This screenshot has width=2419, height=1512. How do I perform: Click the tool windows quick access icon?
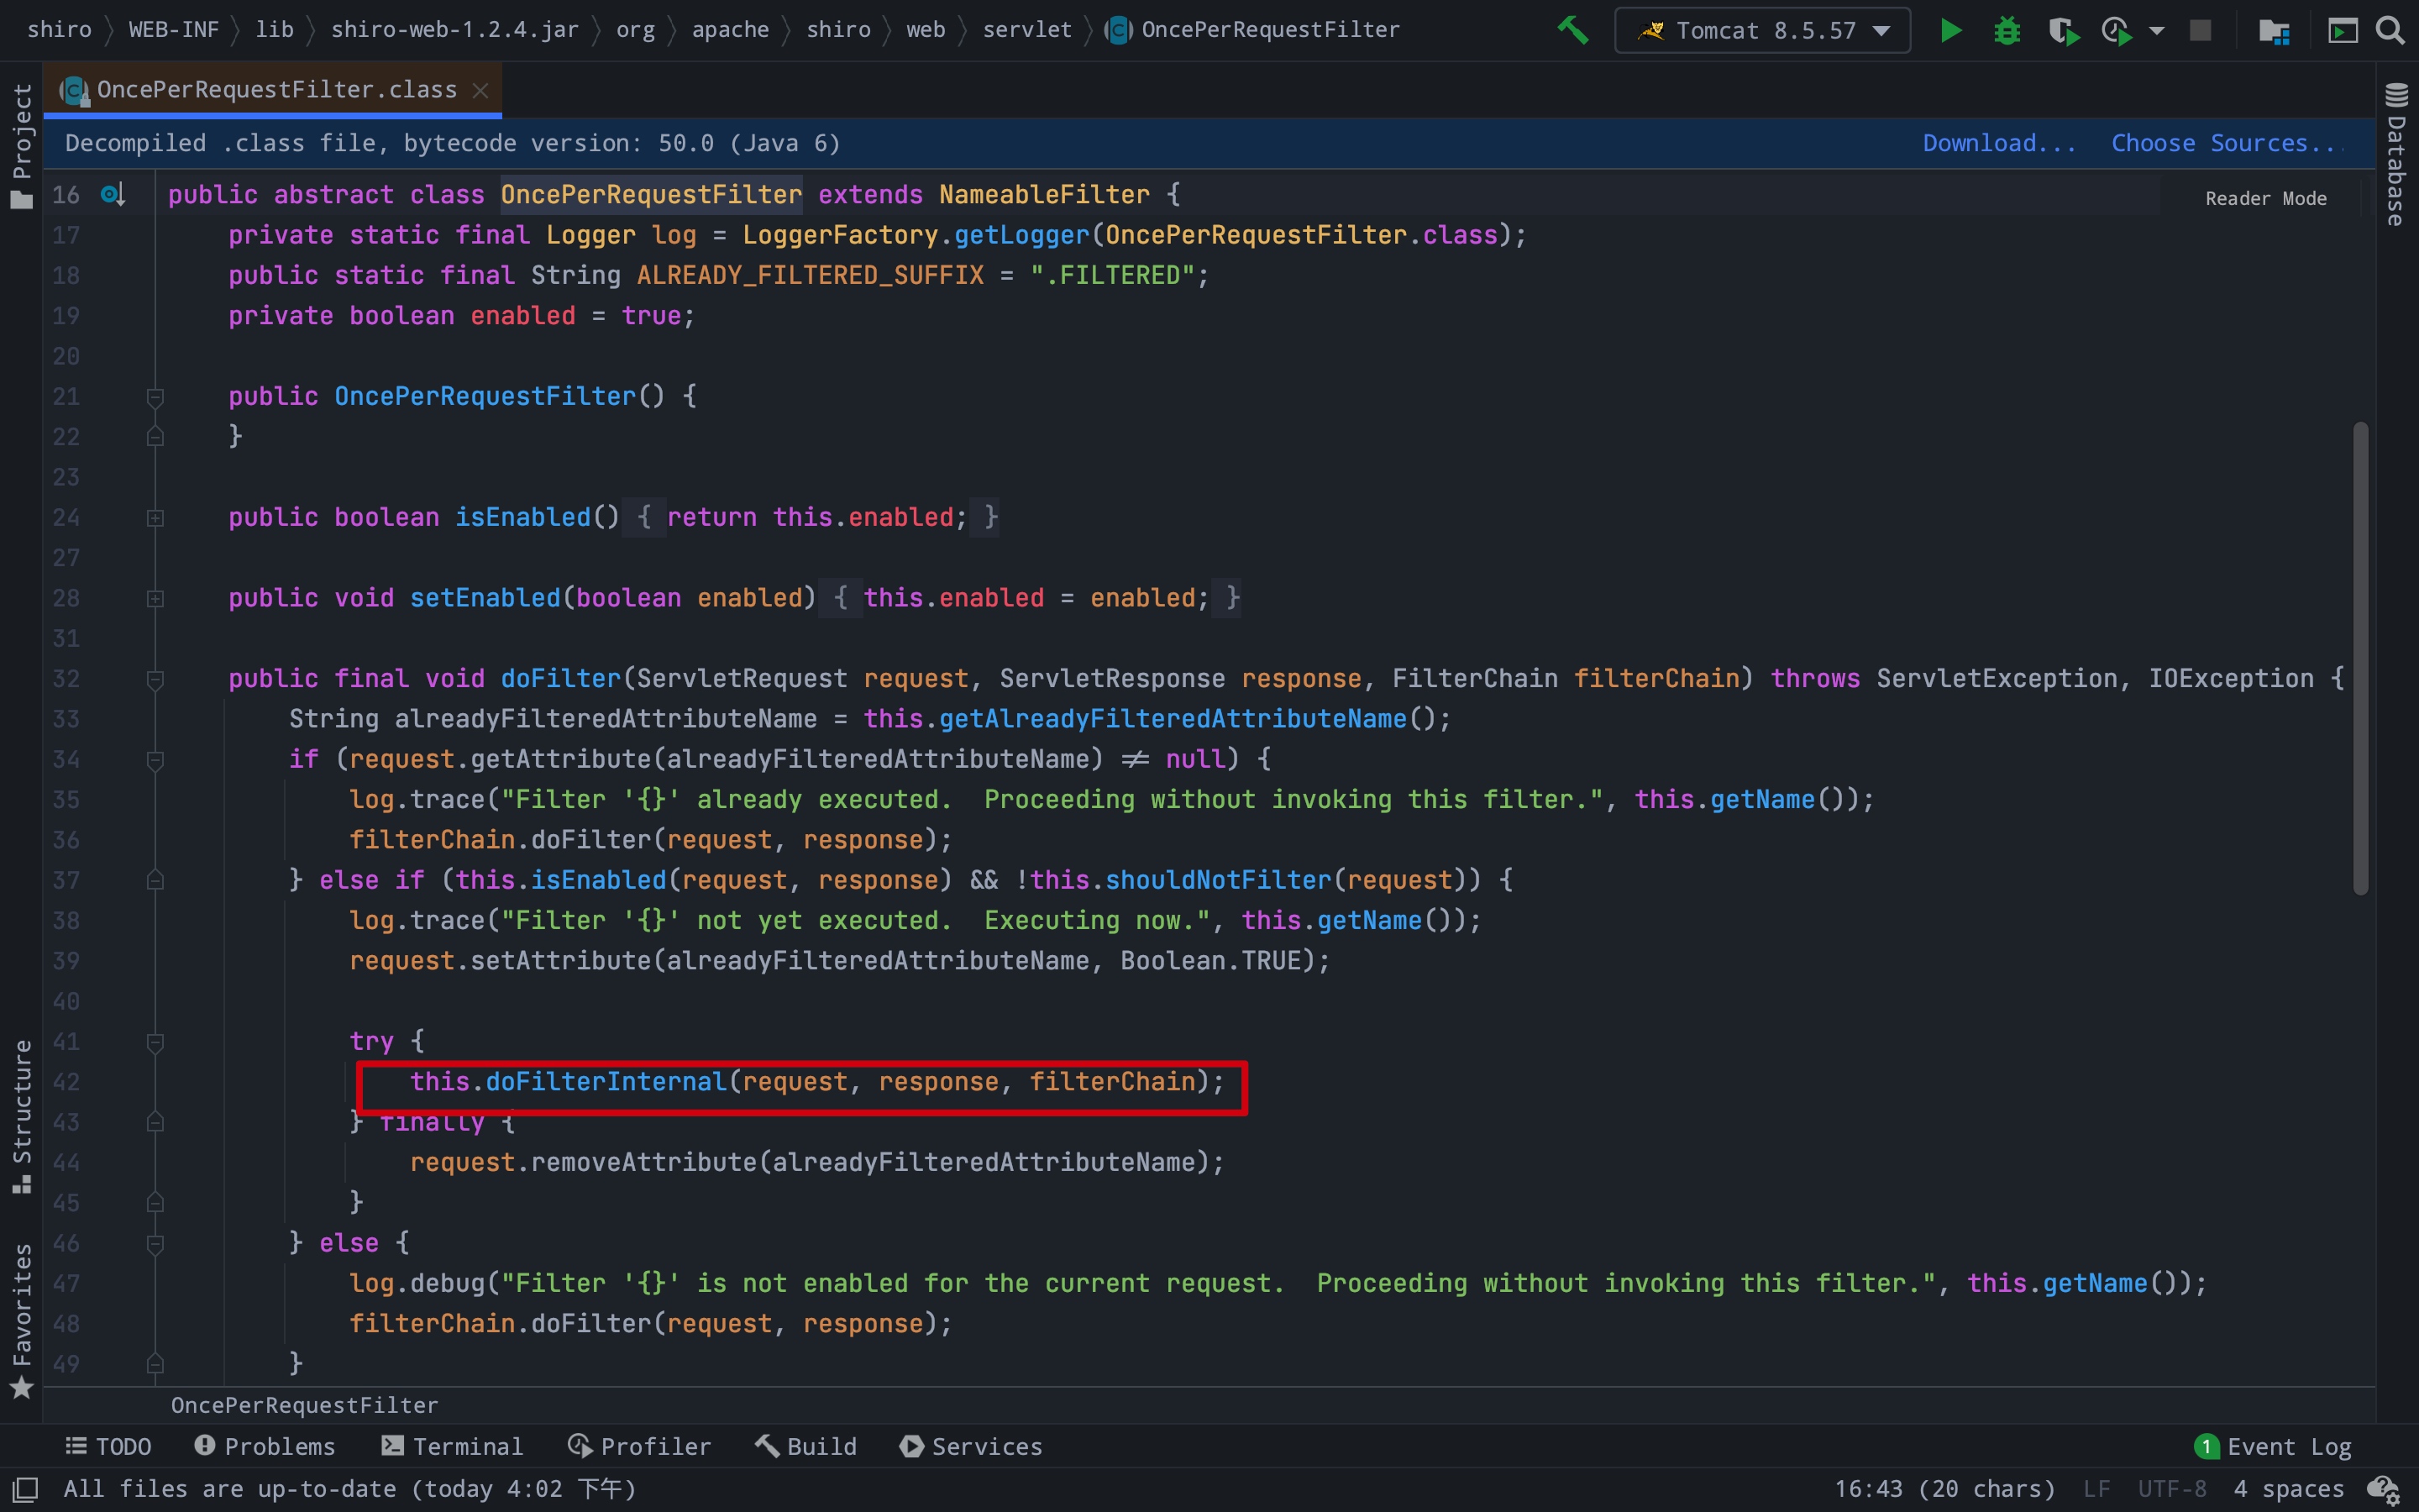(25, 1489)
